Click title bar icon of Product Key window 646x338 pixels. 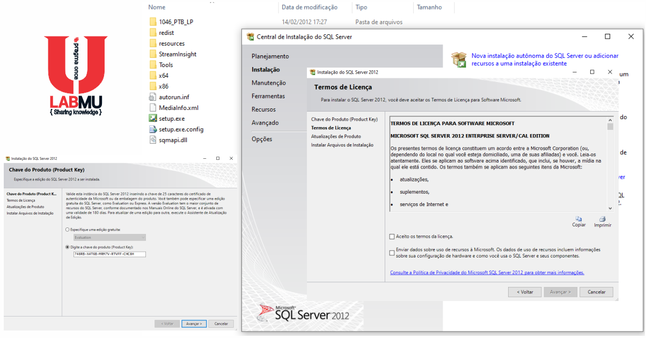tap(8, 159)
